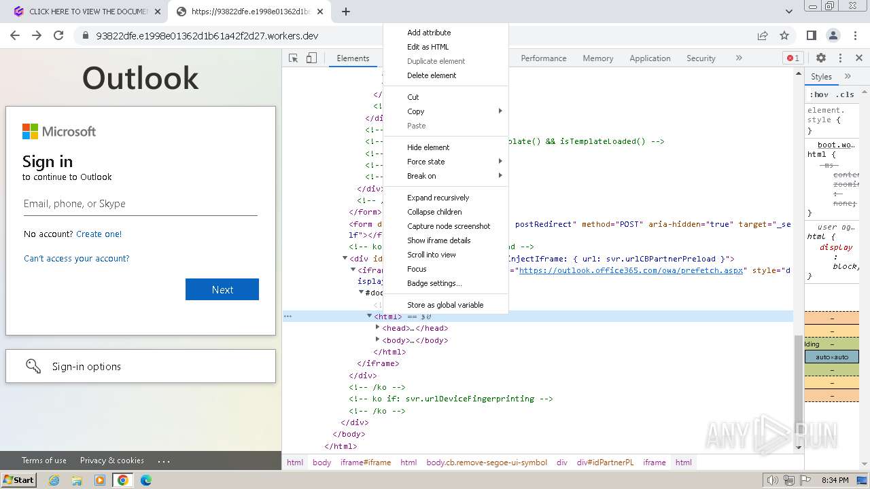Open the tab search dropdown arrow
This screenshot has height=489, width=870.
pos(788,12)
